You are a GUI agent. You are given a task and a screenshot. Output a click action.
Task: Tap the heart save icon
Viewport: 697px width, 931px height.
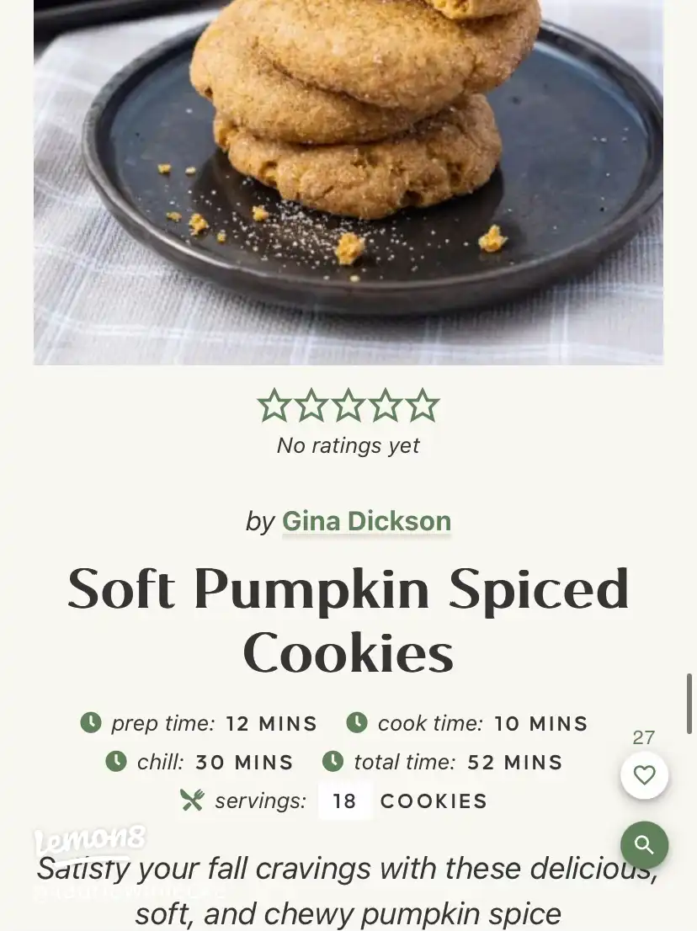pos(644,774)
